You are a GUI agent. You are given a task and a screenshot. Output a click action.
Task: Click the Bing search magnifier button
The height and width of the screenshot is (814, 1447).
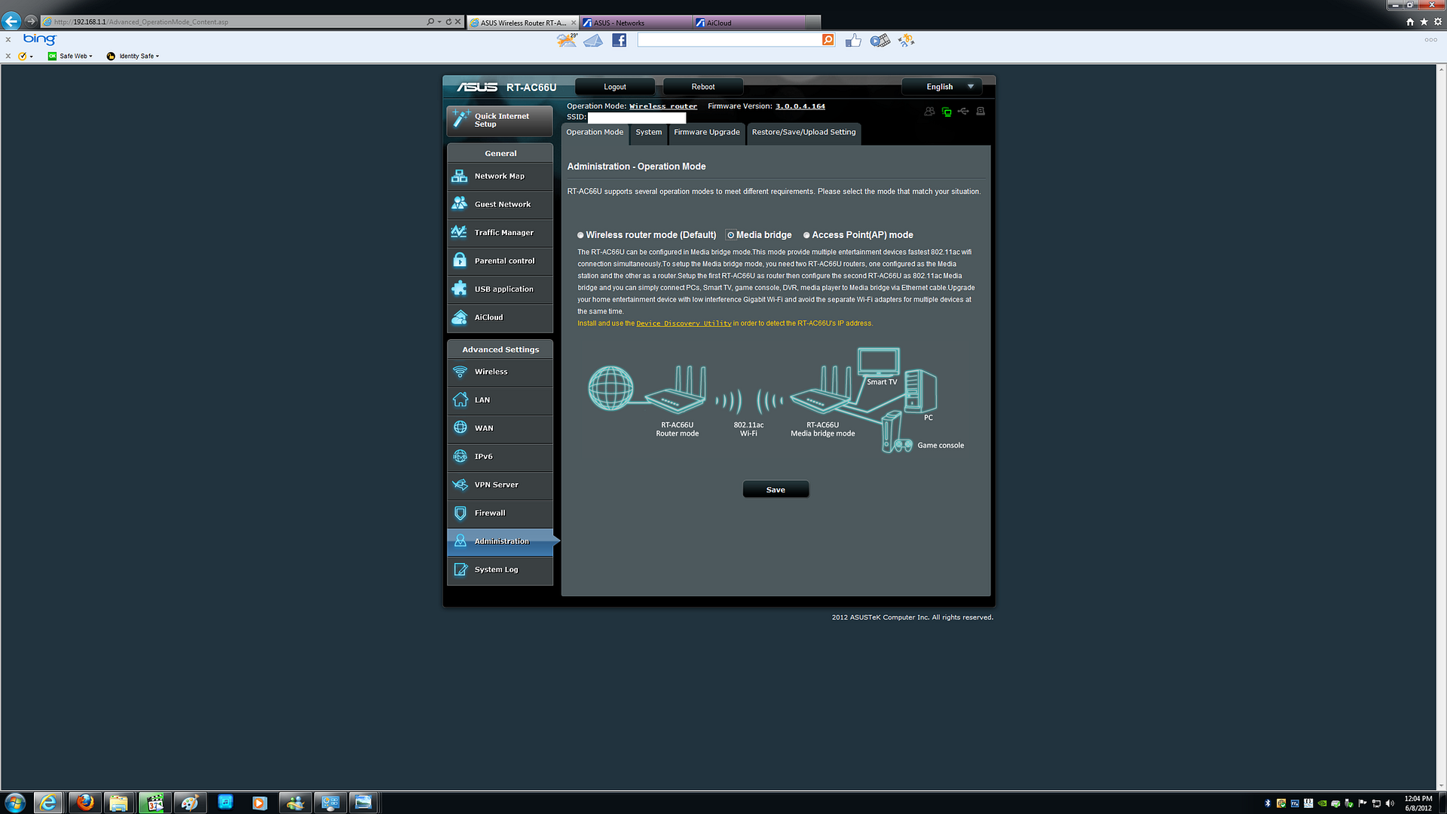[828, 40]
